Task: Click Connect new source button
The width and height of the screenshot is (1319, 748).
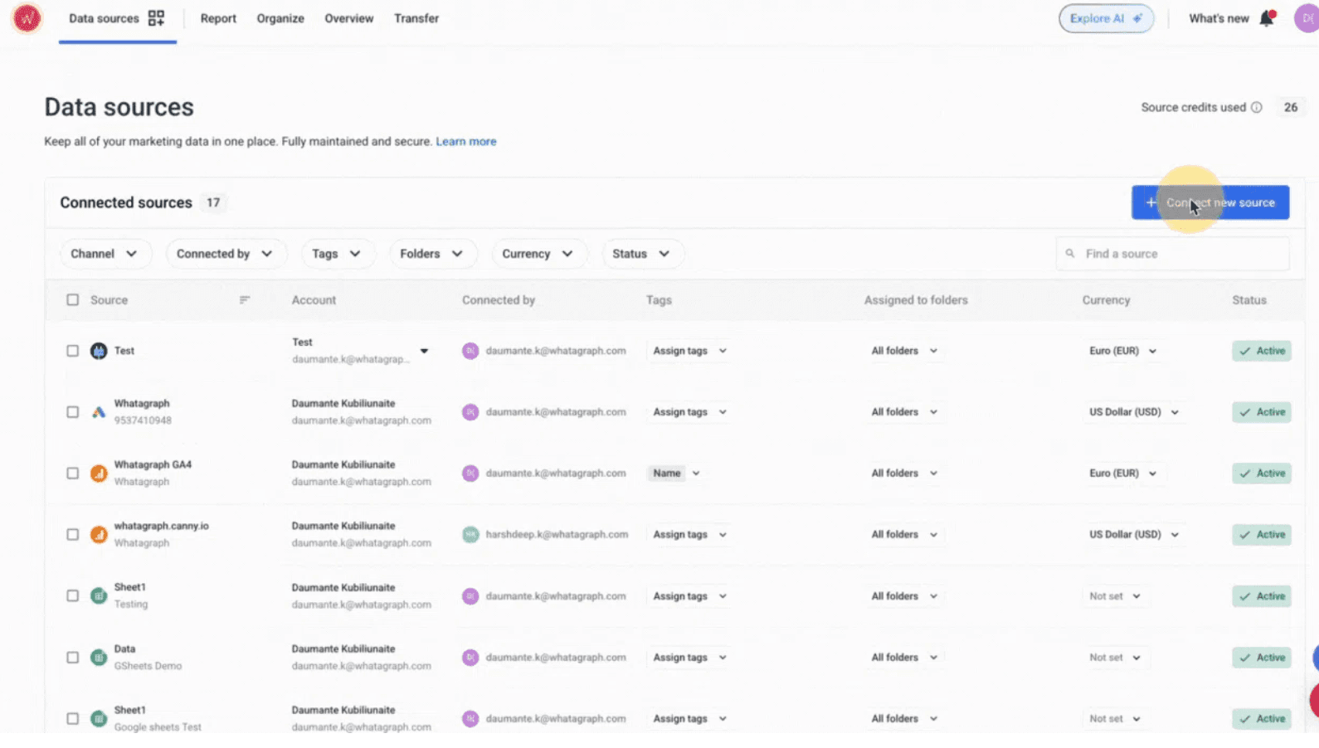Action: pos(1209,202)
